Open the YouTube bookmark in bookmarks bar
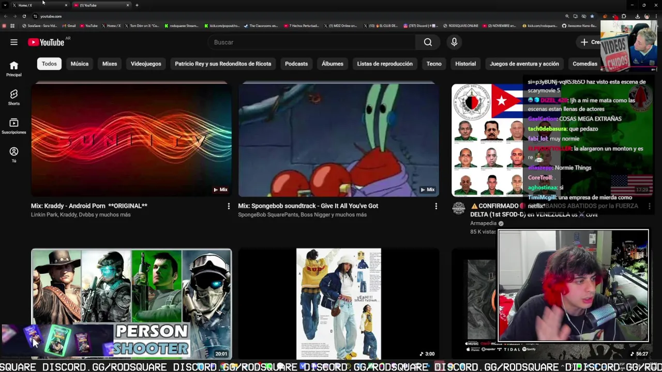 tap(89, 26)
